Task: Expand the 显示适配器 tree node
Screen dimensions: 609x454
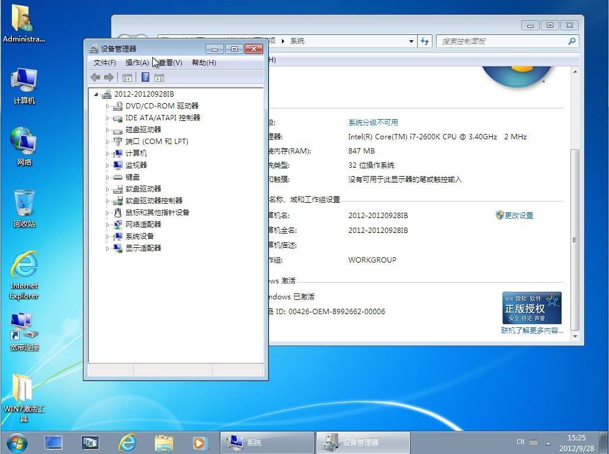Action: [108, 248]
